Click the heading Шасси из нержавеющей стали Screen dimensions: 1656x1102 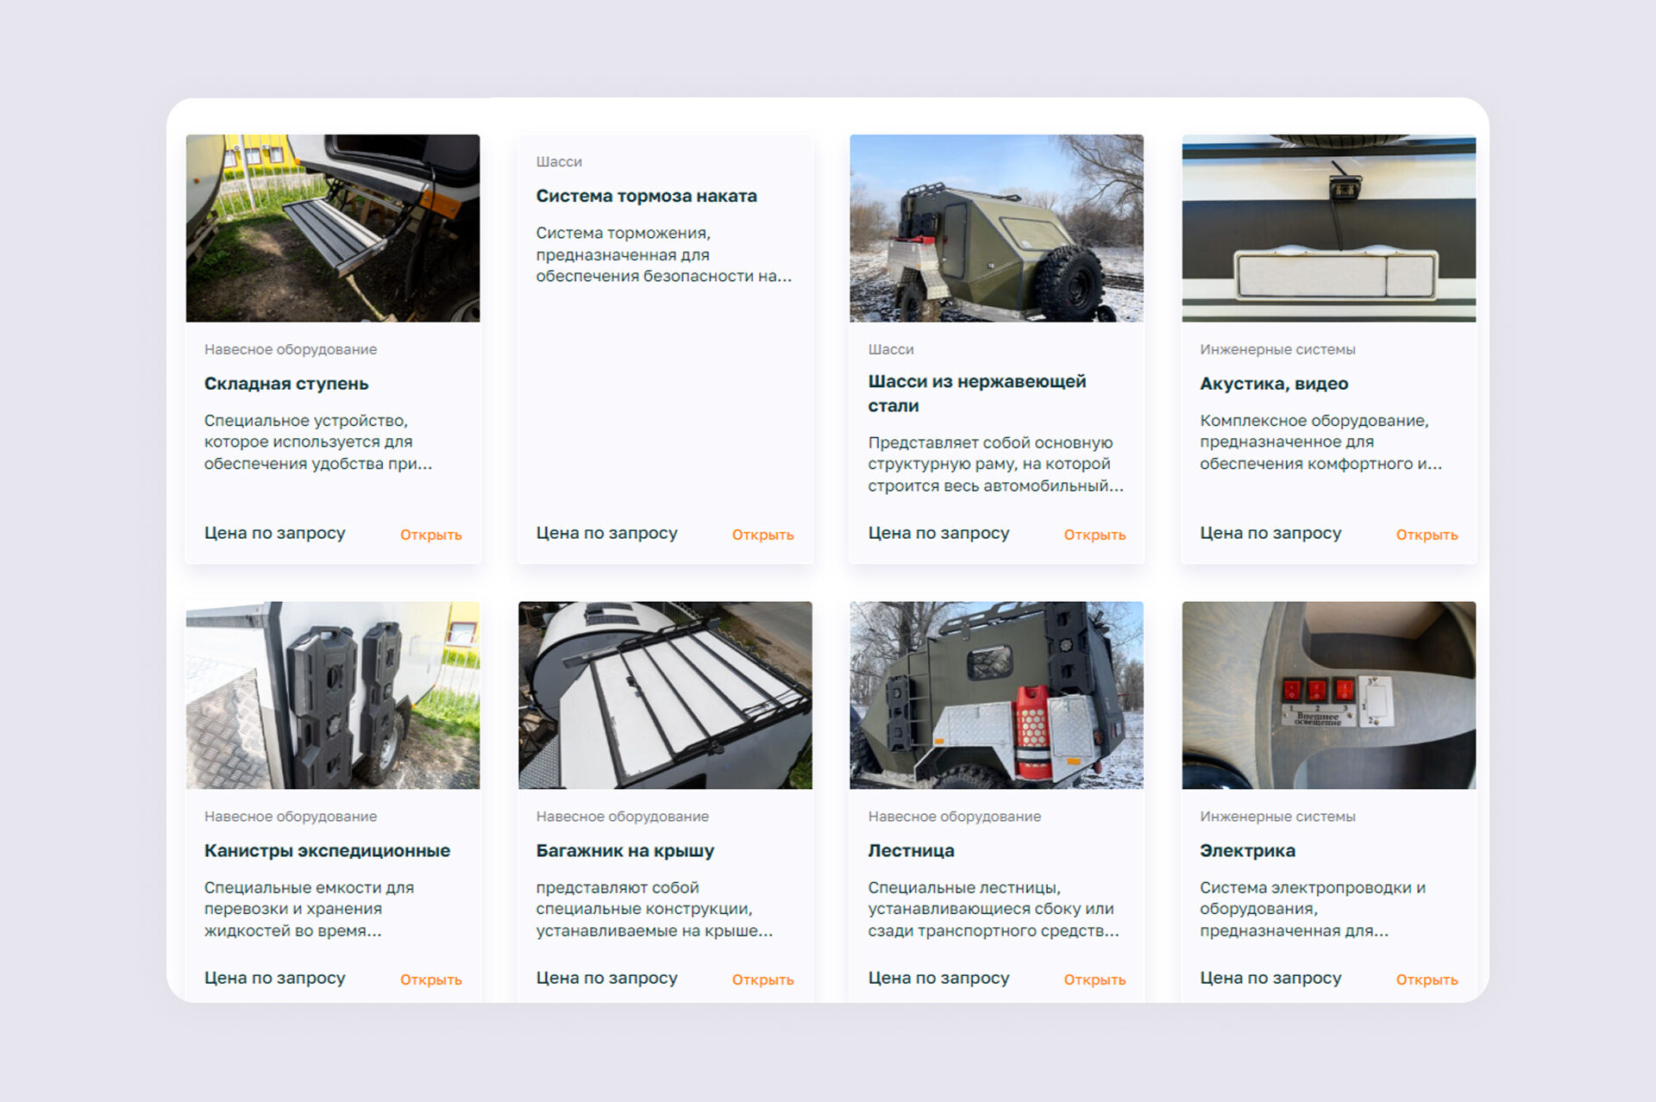point(976,393)
